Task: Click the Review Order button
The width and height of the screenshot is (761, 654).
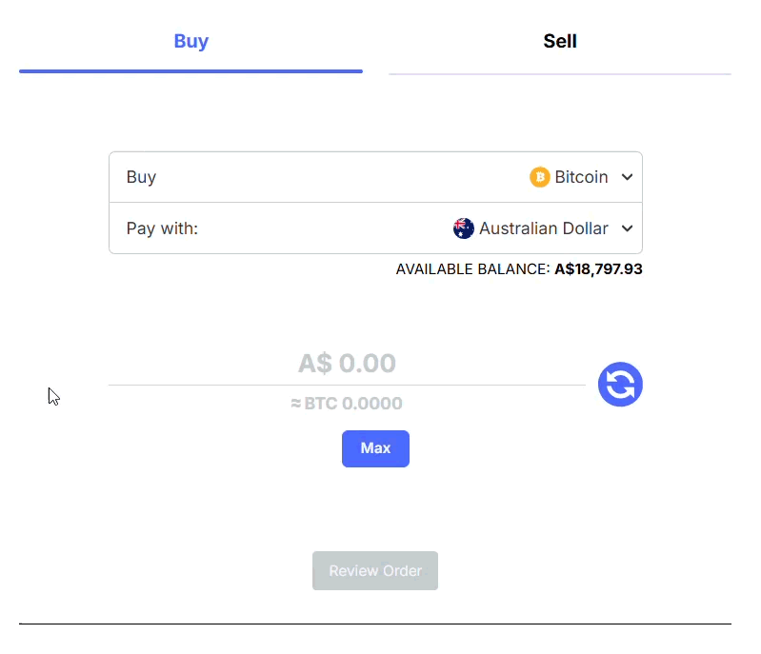Action: 375,570
